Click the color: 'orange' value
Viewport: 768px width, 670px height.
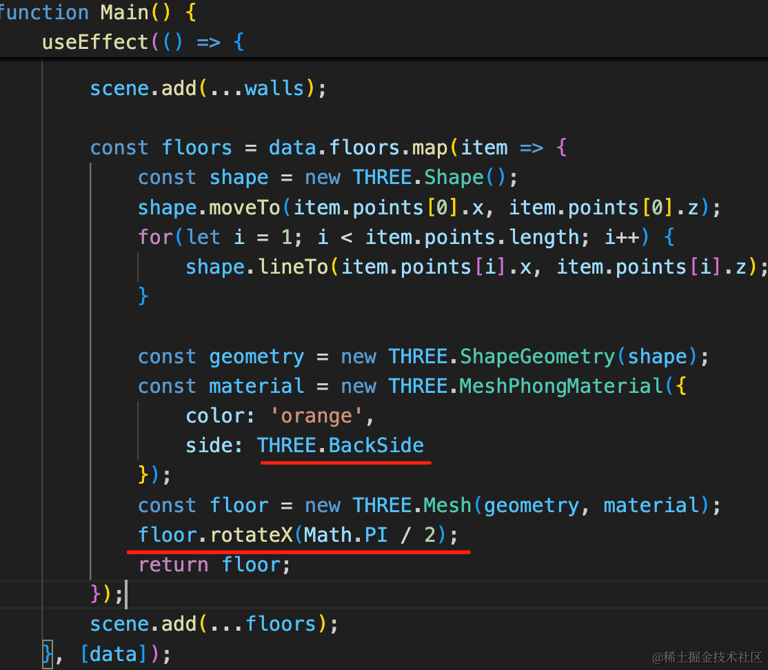point(316,416)
